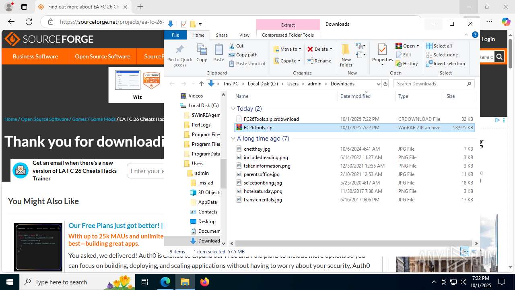Expand the Open button dropdown arrow
This screenshot has height=290, width=515.
pos(418,46)
